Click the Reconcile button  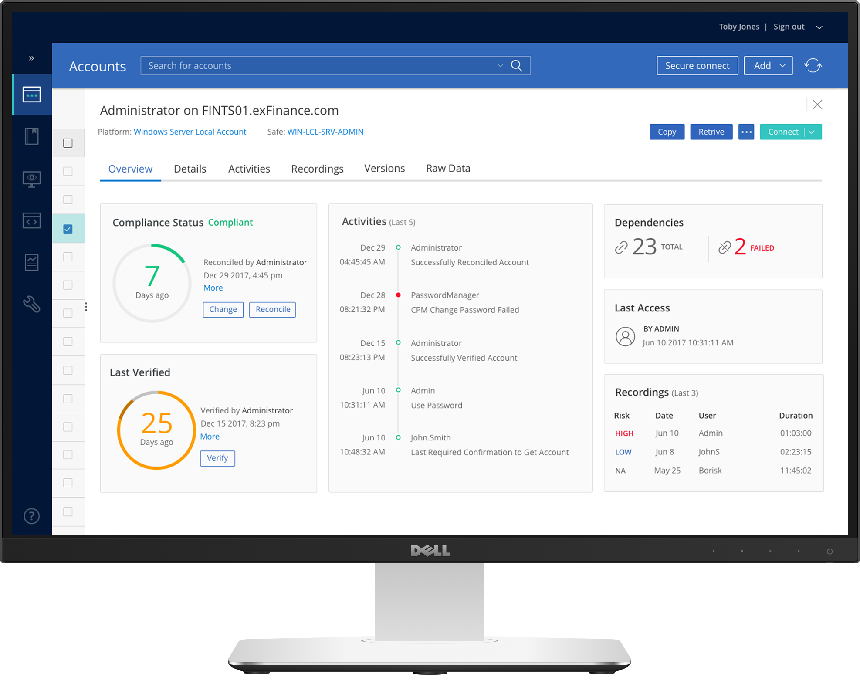(x=273, y=309)
